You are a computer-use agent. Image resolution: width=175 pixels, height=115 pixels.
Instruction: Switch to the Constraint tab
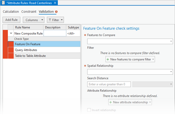click(x=29, y=12)
